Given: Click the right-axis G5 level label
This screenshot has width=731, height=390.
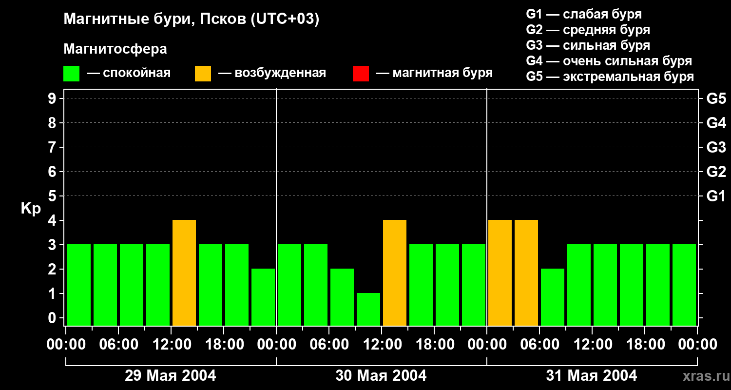Looking at the screenshot, I should click(x=716, y=98).
